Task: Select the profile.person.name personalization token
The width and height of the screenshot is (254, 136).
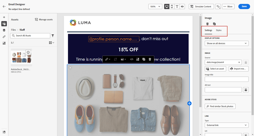Action: click(x=113, y=39)
